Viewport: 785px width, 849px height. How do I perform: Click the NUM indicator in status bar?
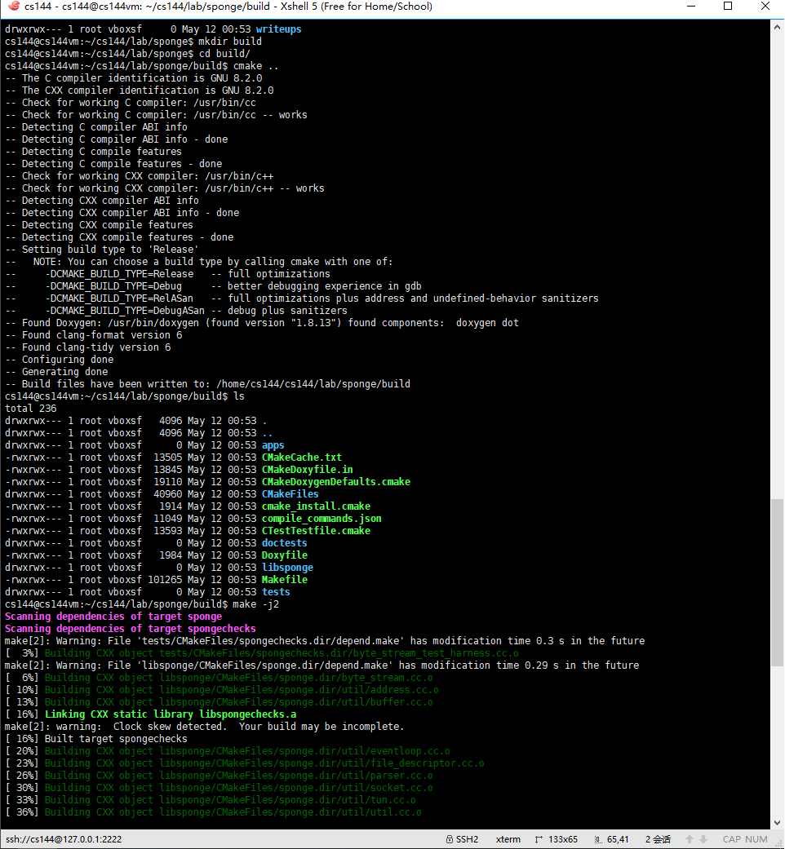(756, 839)
